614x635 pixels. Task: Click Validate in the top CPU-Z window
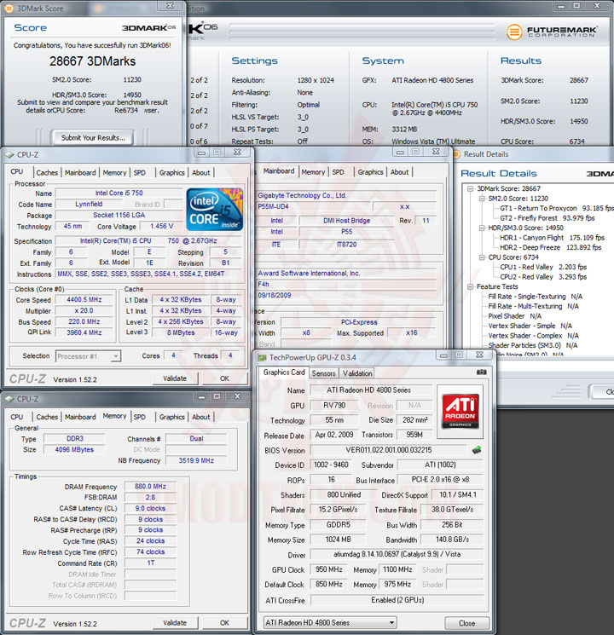tap(175, 378)
